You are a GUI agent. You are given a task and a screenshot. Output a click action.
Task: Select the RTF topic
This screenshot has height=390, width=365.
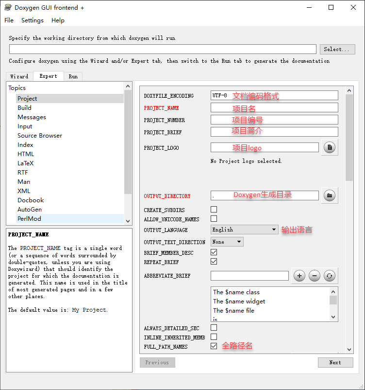(70, 172)
